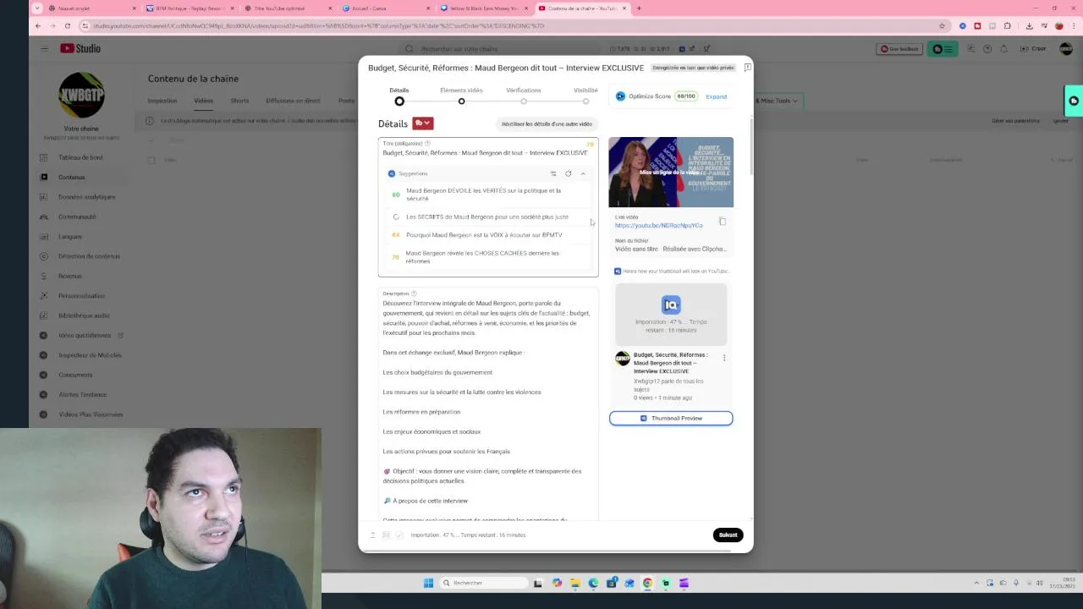Collapse the title Suggestions panel with chevron

[x=582, y=173]
